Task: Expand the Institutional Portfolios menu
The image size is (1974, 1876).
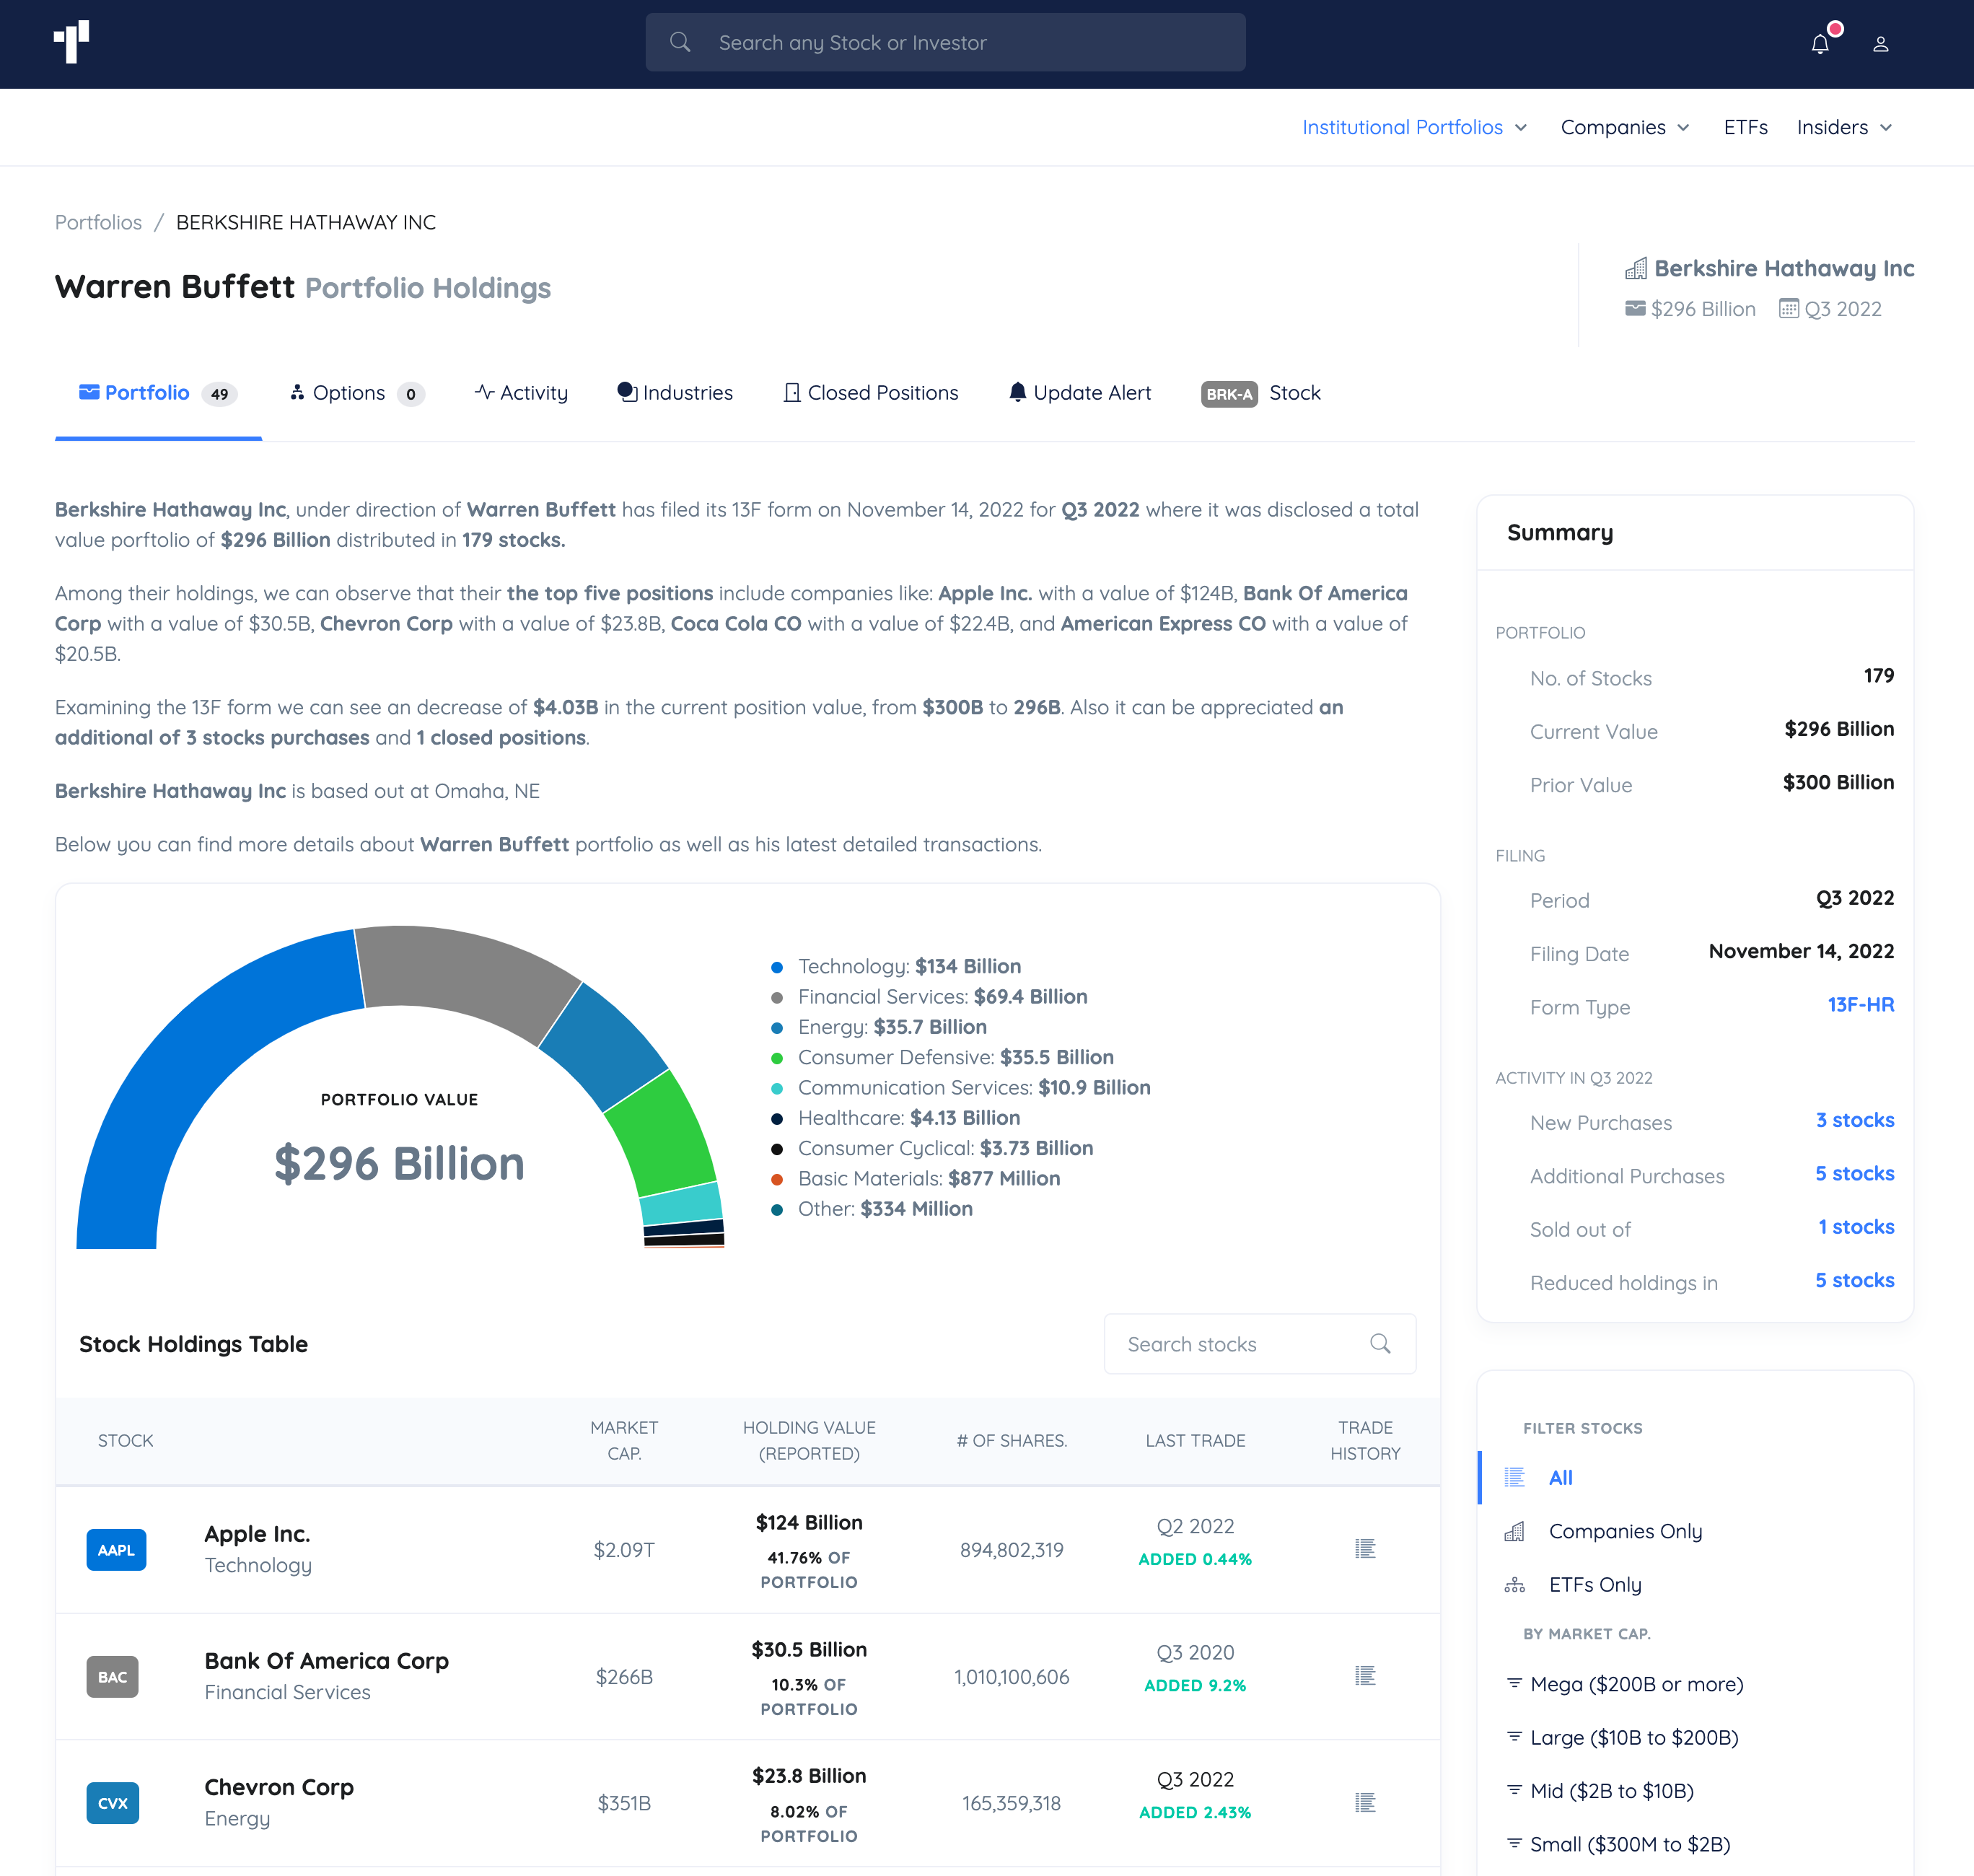Action: 1414,127
